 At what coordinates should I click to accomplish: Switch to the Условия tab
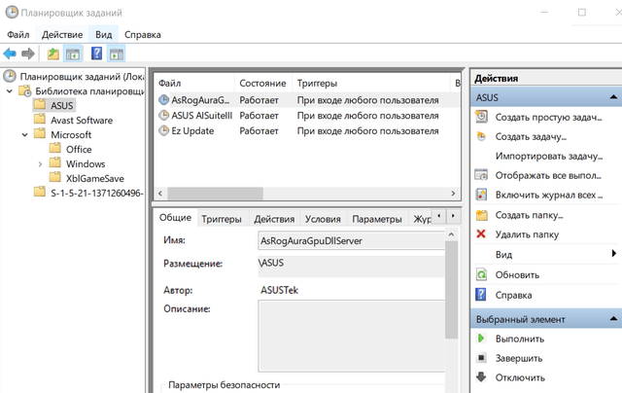(x=323, y=219)
